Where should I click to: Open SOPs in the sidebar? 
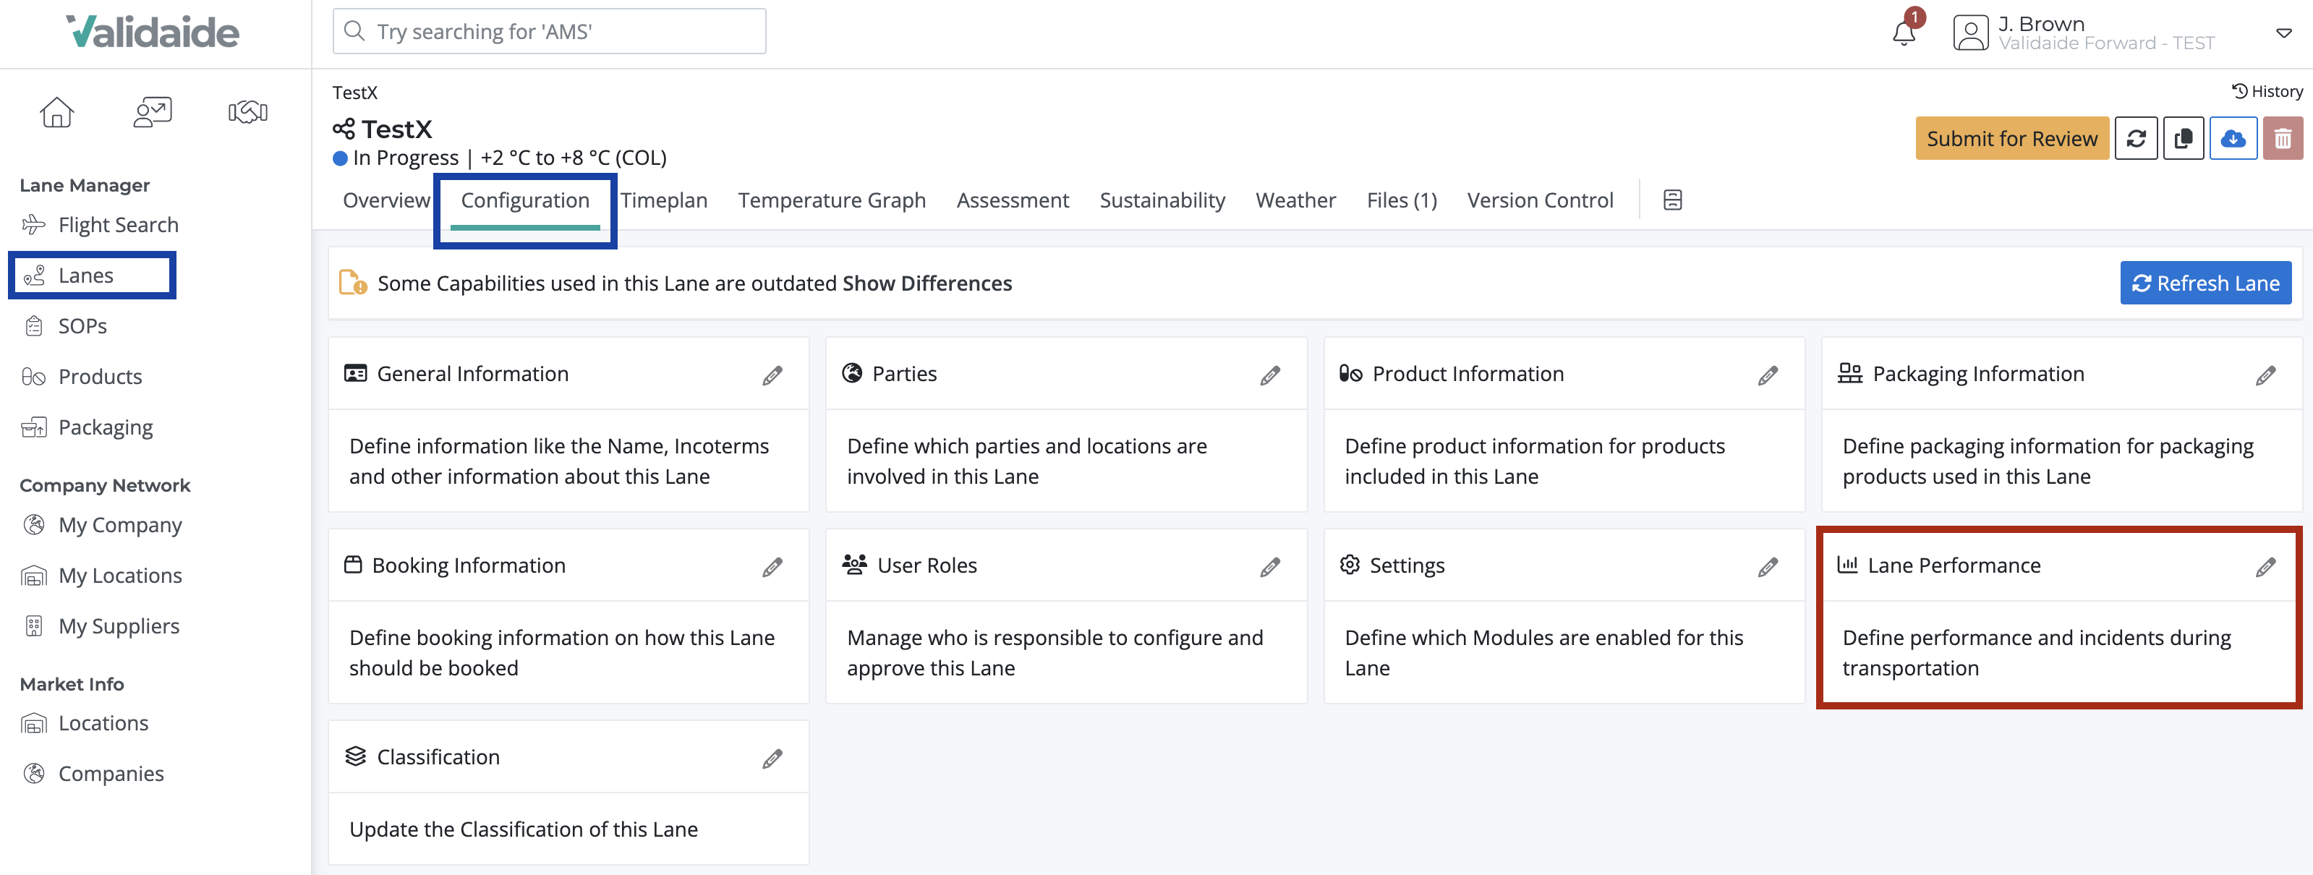click(x=82, y=325)
